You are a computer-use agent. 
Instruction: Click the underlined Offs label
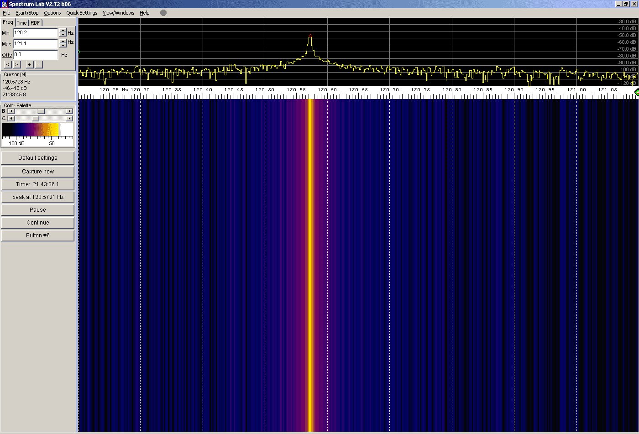(x=7, y=55)
